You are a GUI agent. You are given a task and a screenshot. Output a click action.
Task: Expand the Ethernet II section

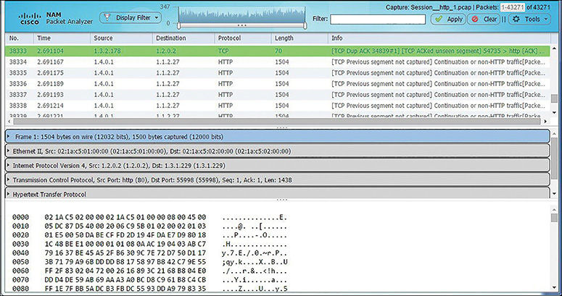pos(8,151)
